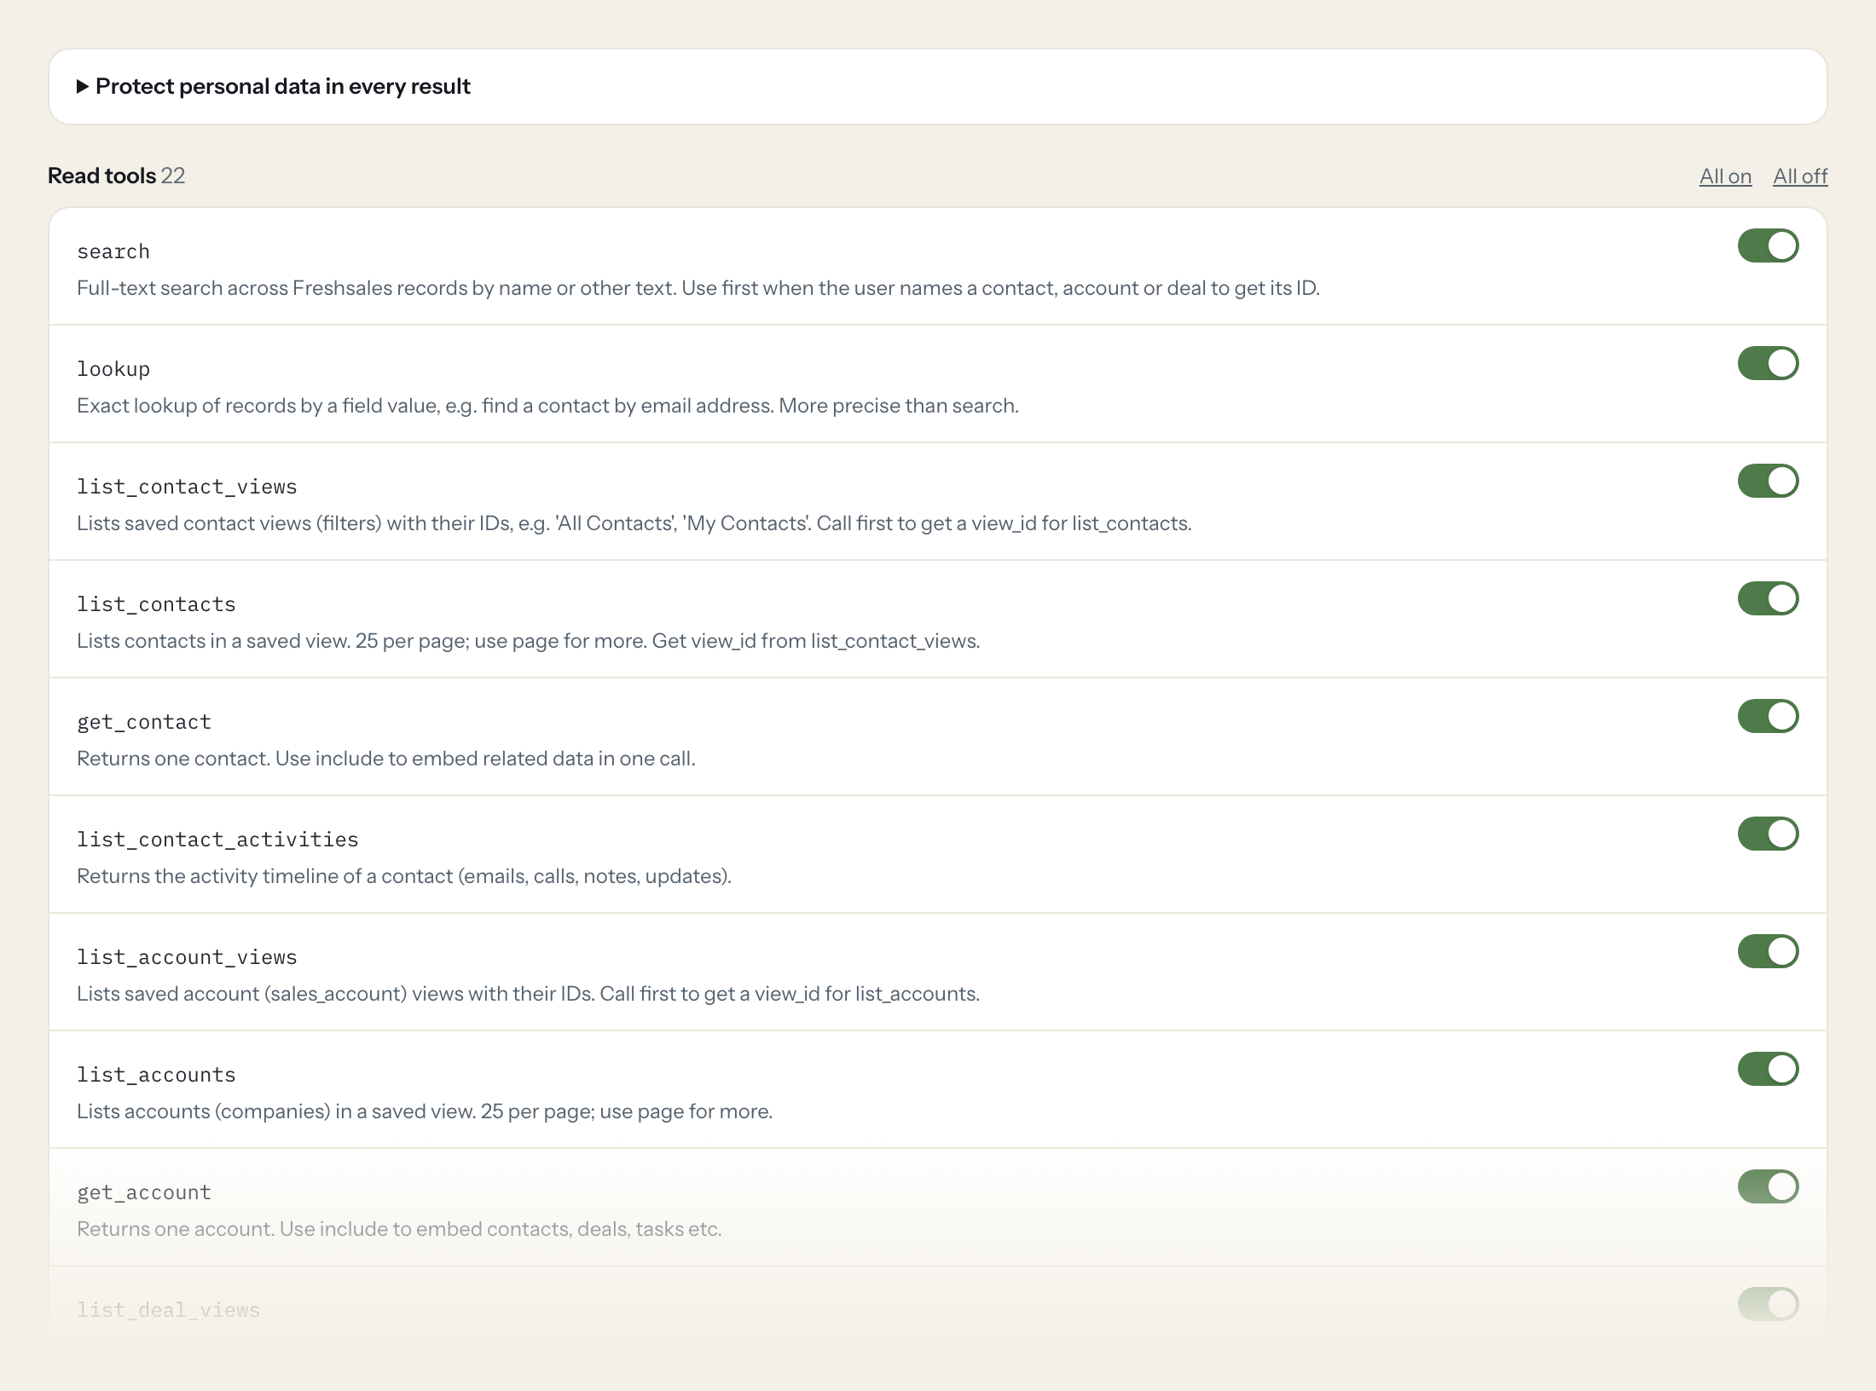The width and height of the screenshot is (1876, 1391).
Task: Disable the search tool toggle
Action: point(1768,245)
